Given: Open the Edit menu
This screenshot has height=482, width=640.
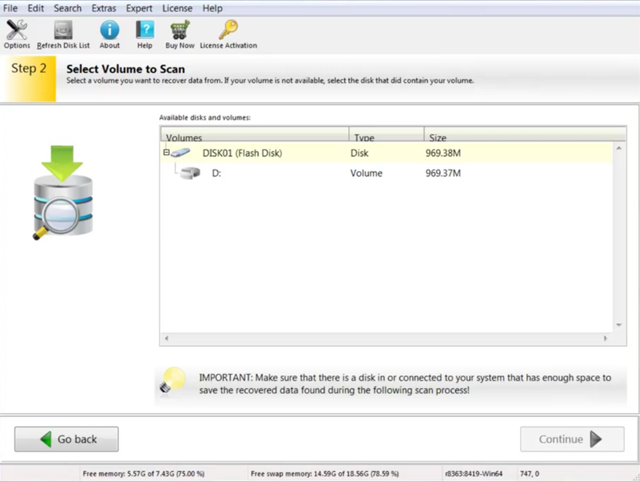Looking at the screenshot, I should click(35, 8).
